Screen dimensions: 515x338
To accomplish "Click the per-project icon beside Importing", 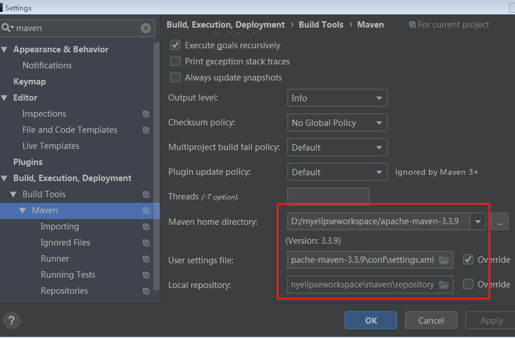I will coord(146,227).
